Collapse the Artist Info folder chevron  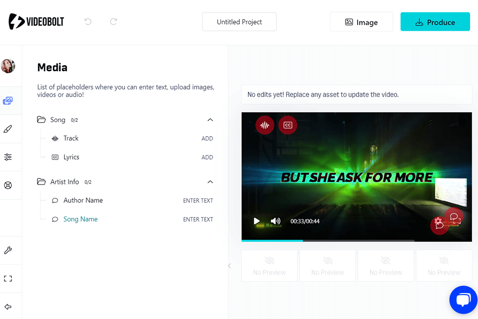pyautogui.click(x=210, y=181)
